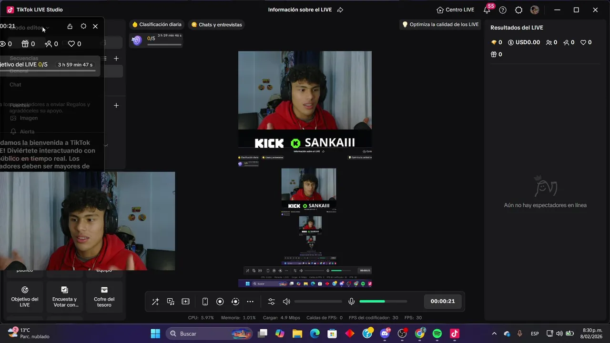
Task: Share LIVE info via arrow icon
Action: tap(340, 10)
